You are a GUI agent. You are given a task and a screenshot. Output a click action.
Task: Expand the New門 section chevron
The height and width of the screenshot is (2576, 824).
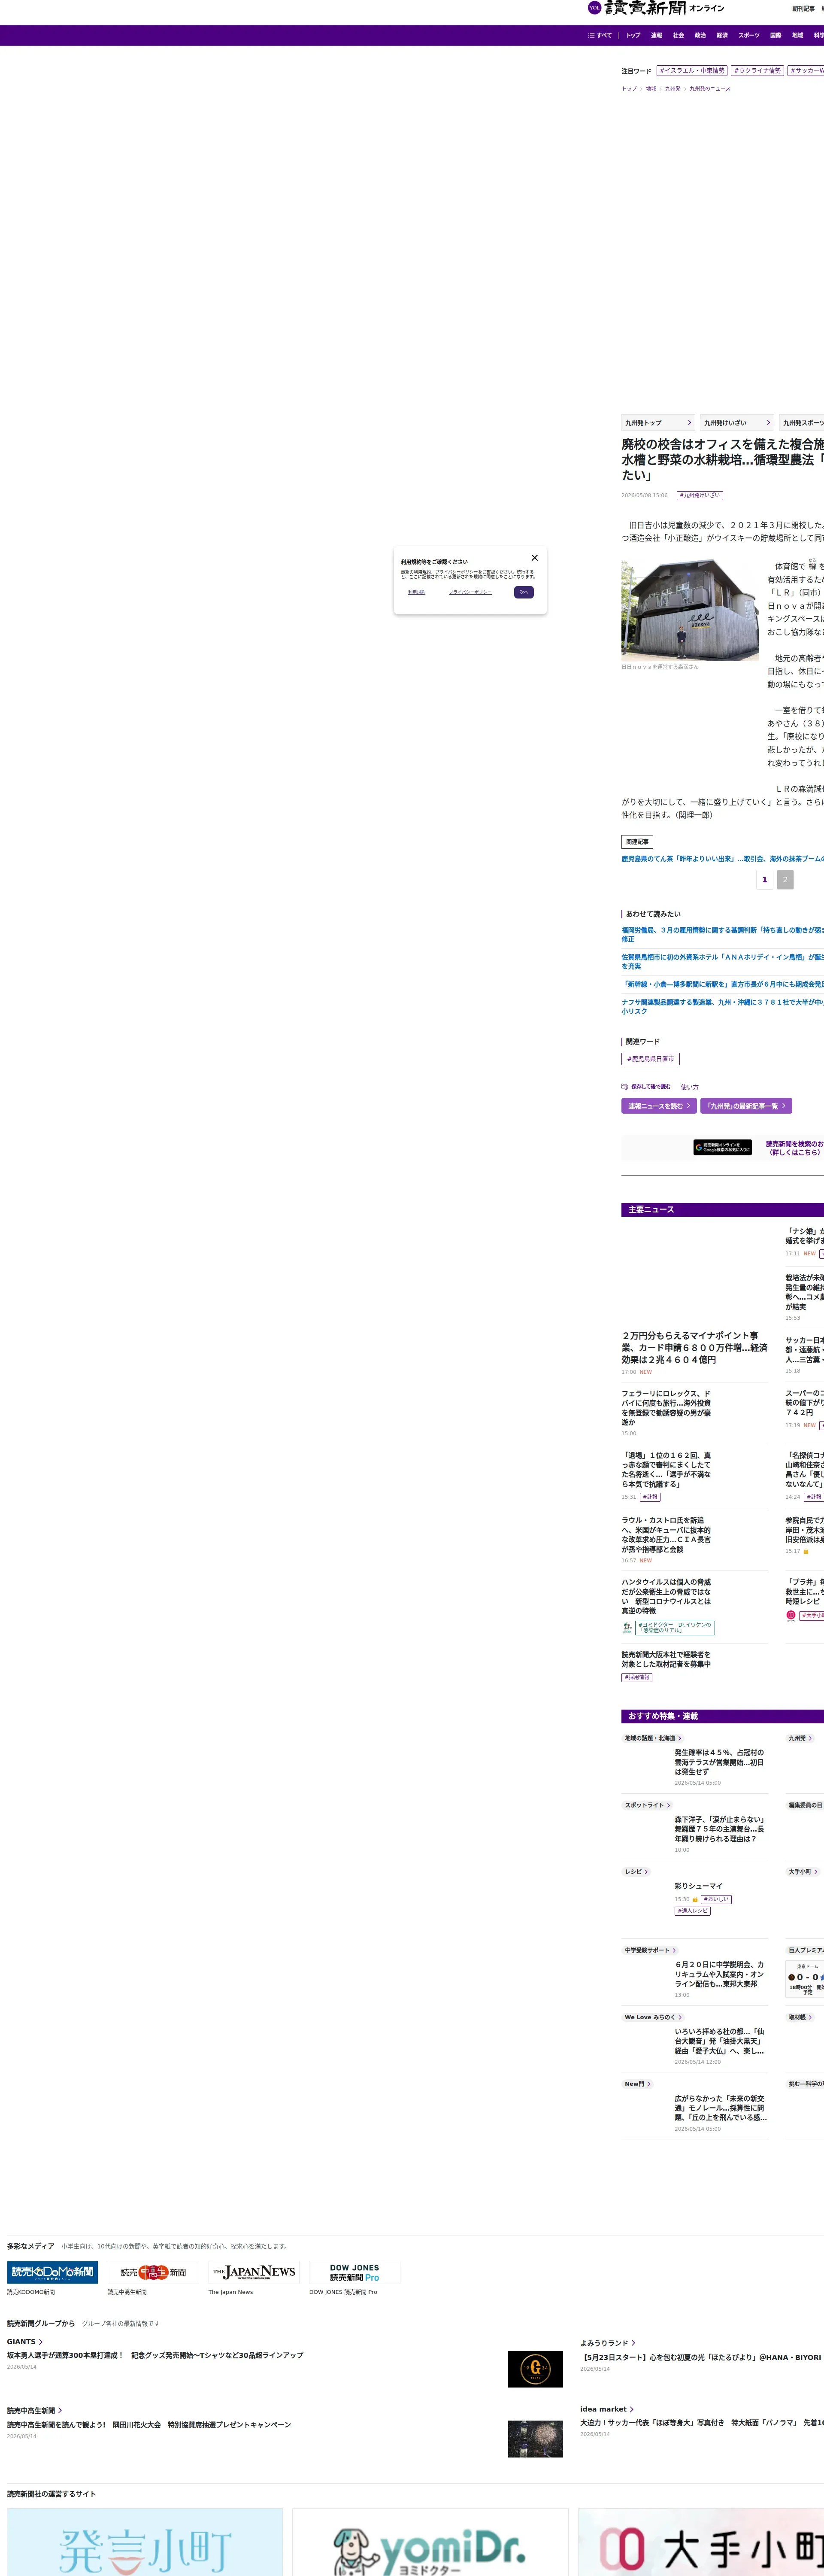click(649, 2084)
